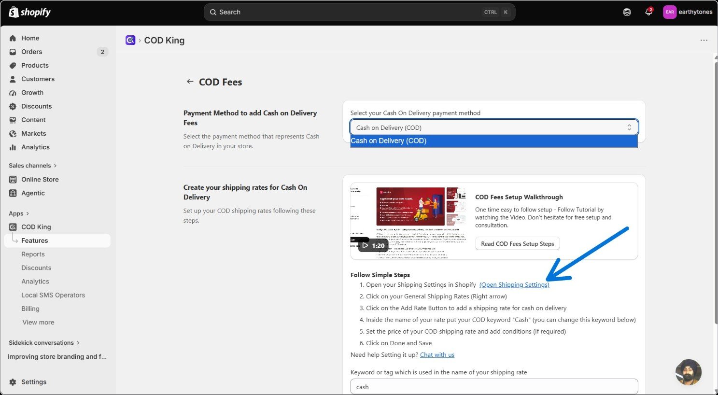Go back using the COD Fees arrow

pyautogui.click(x=190, y=82)
